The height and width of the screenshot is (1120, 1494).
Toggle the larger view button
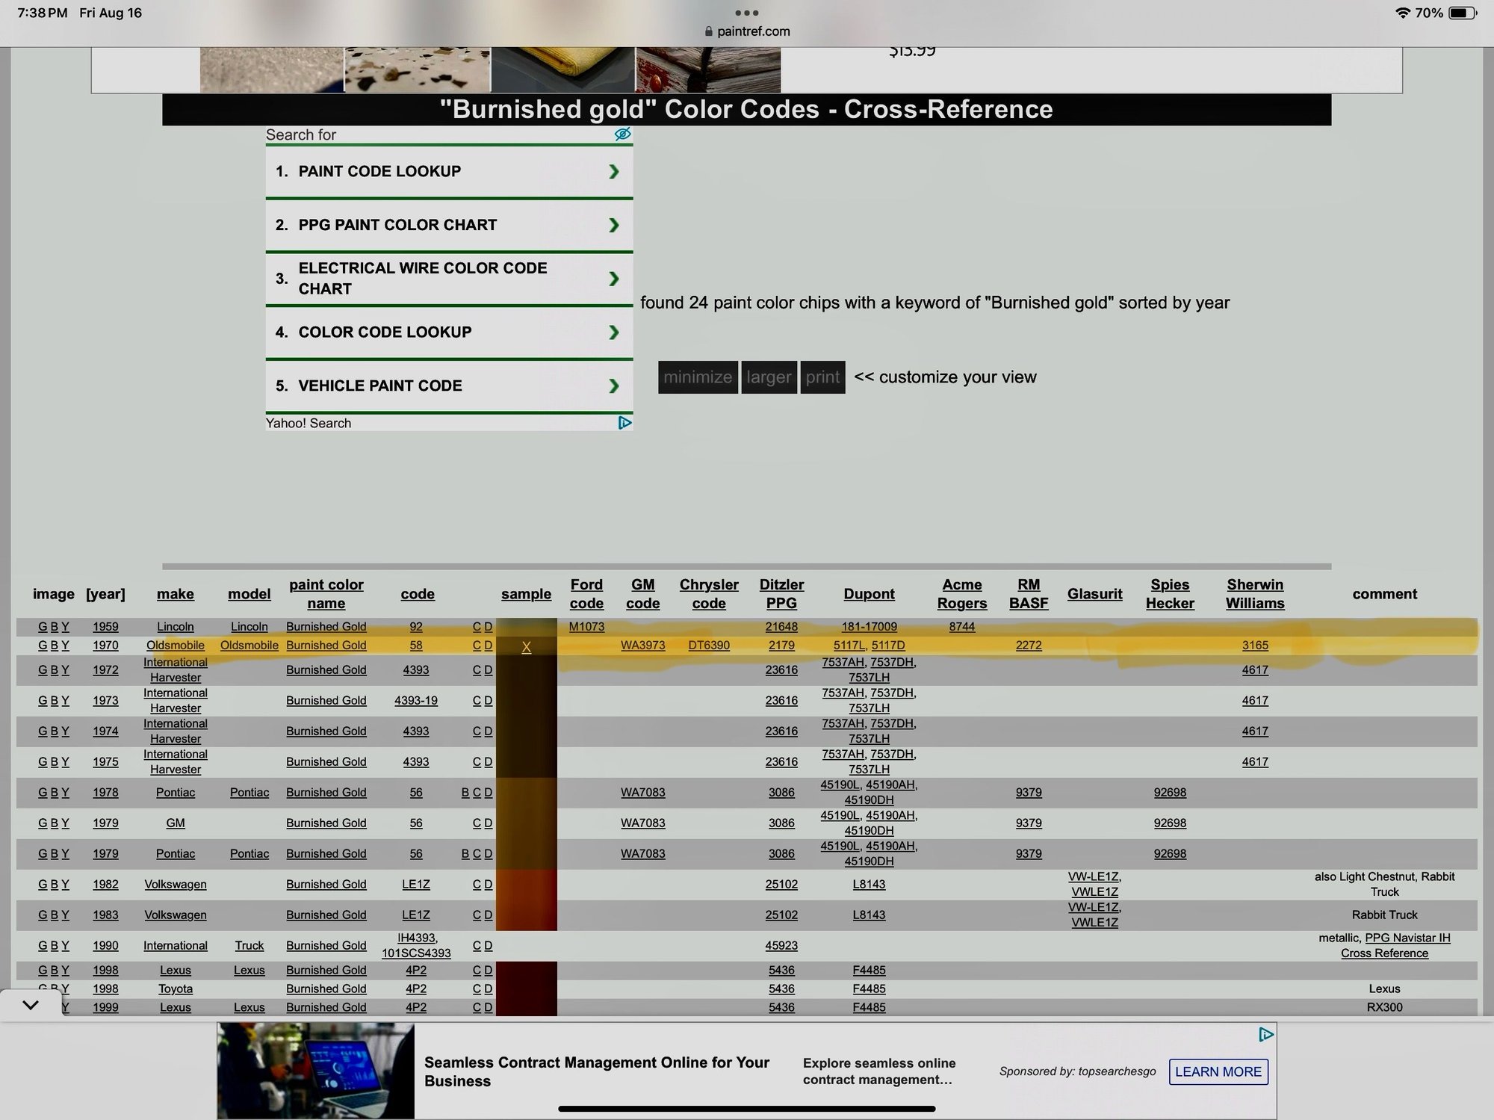point(768,377)
